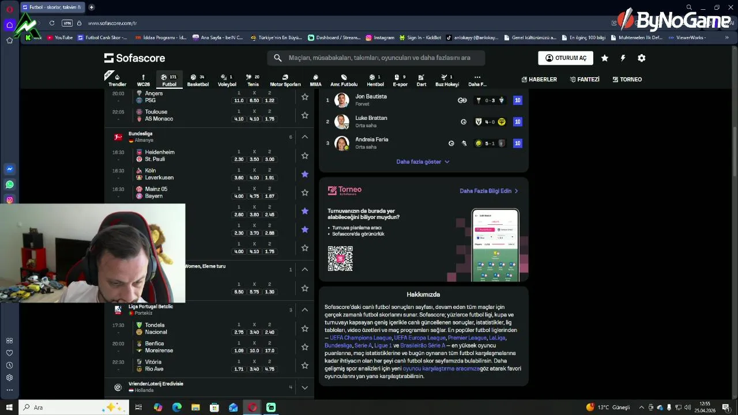The image size is (738, 415).
Task: Open oyuncu karşılaştırma aracımıza link
Action: pos(441,368)
